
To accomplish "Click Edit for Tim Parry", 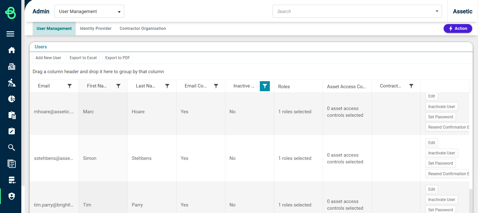I will point(432,189).
